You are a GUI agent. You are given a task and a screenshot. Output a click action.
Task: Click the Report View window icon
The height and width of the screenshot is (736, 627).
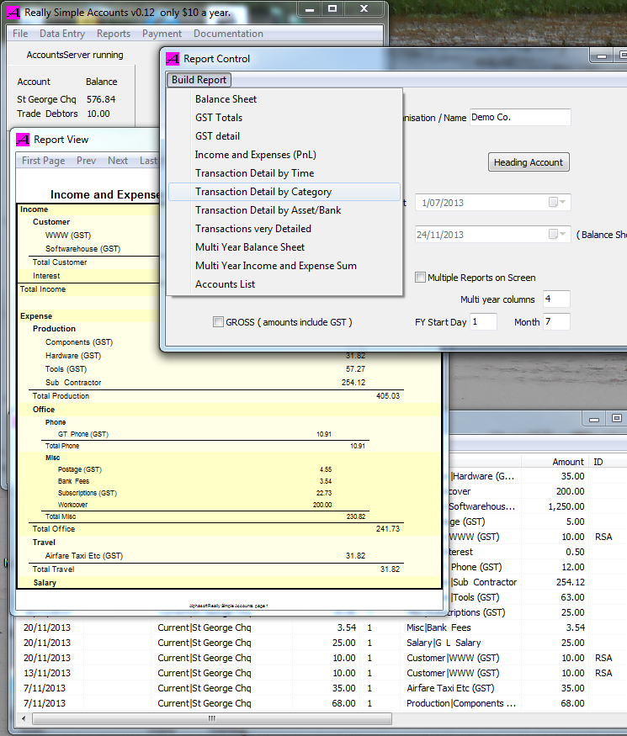24,140
